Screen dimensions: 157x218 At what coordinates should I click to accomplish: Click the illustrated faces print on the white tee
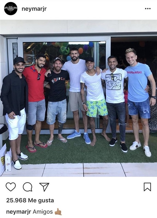tap(114, 82)
